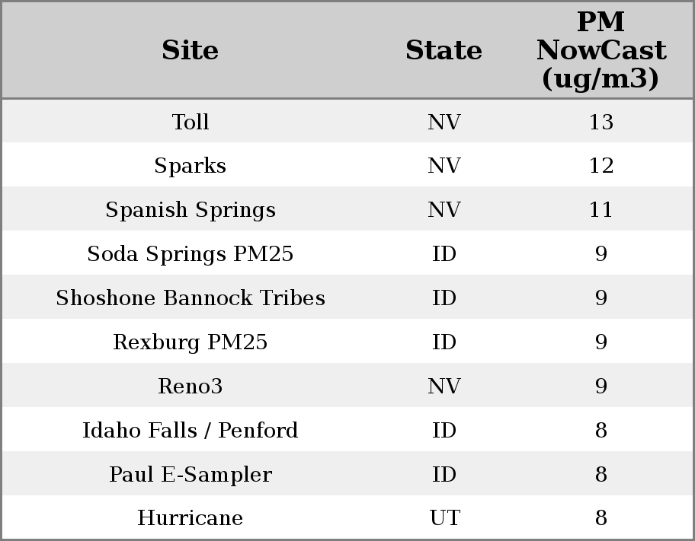
Task: Click the UT state cell
Action: pyautogui.click(x=444, y=518)
